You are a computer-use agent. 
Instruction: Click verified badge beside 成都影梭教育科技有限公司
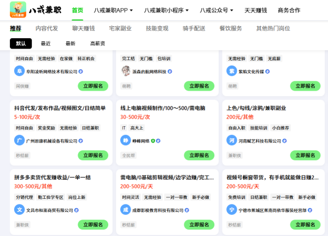pos(187,210)
